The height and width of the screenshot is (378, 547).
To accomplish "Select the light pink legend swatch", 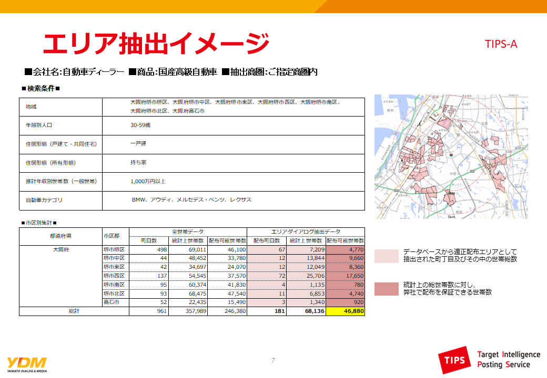I will pos(387,256).
